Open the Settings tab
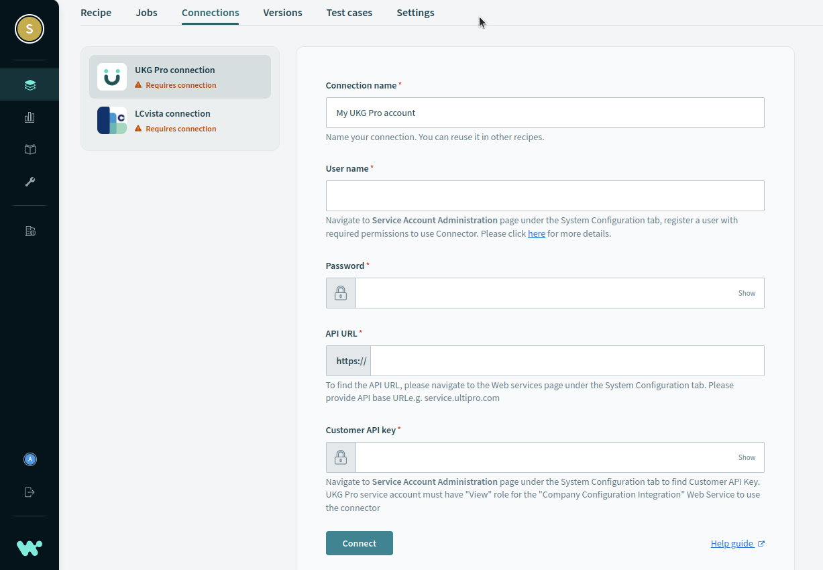The image size is (823, 570). click(x=415, y=13)
